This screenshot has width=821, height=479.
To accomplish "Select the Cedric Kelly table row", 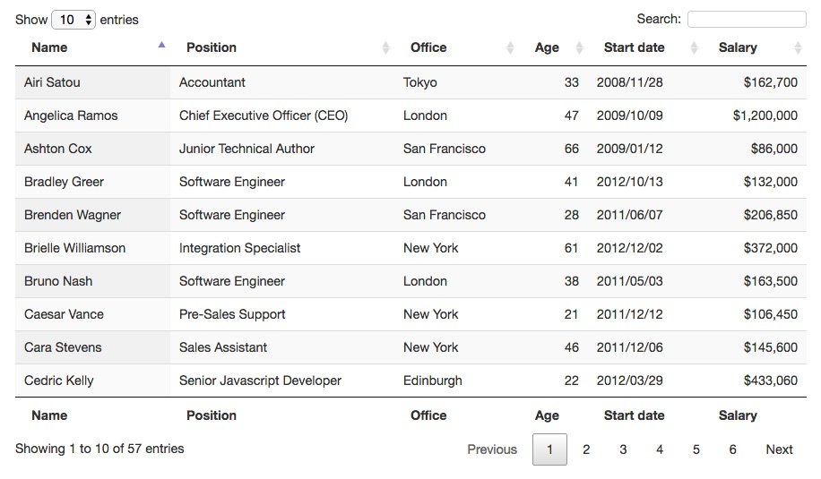I will [410, 381].
